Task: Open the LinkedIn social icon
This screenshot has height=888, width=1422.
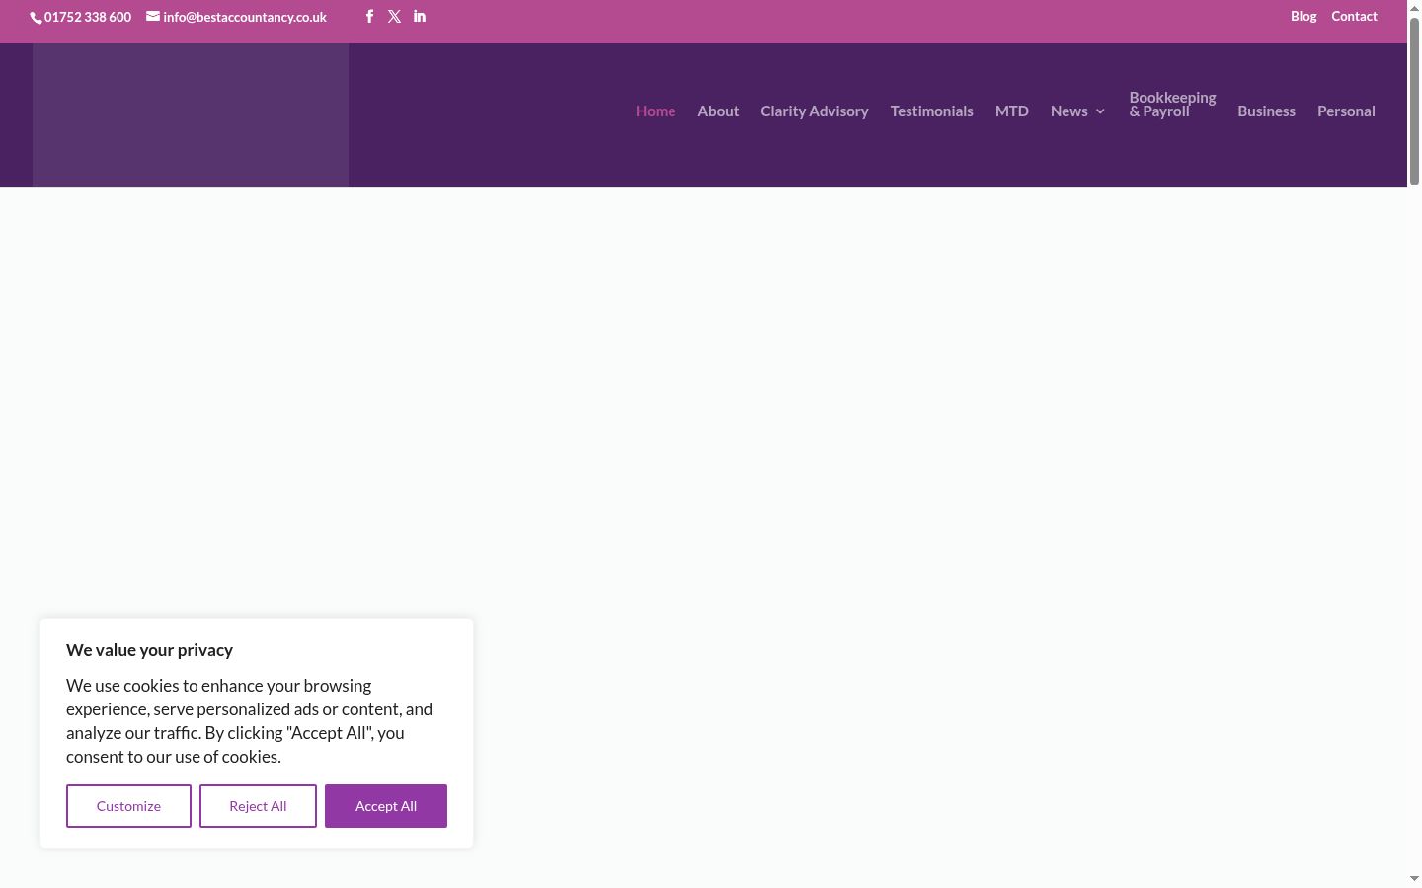Action: point(420,16)
